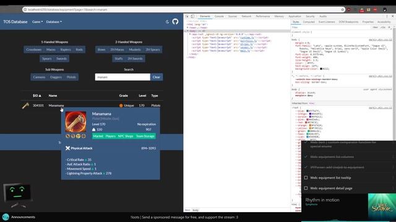
Task: Sort table by $ID column
Action: click(x=37, y=96)
